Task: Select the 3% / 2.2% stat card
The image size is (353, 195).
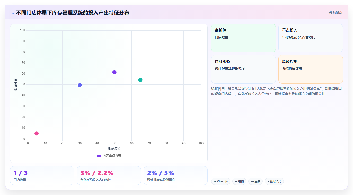Action: click(109, 175)
